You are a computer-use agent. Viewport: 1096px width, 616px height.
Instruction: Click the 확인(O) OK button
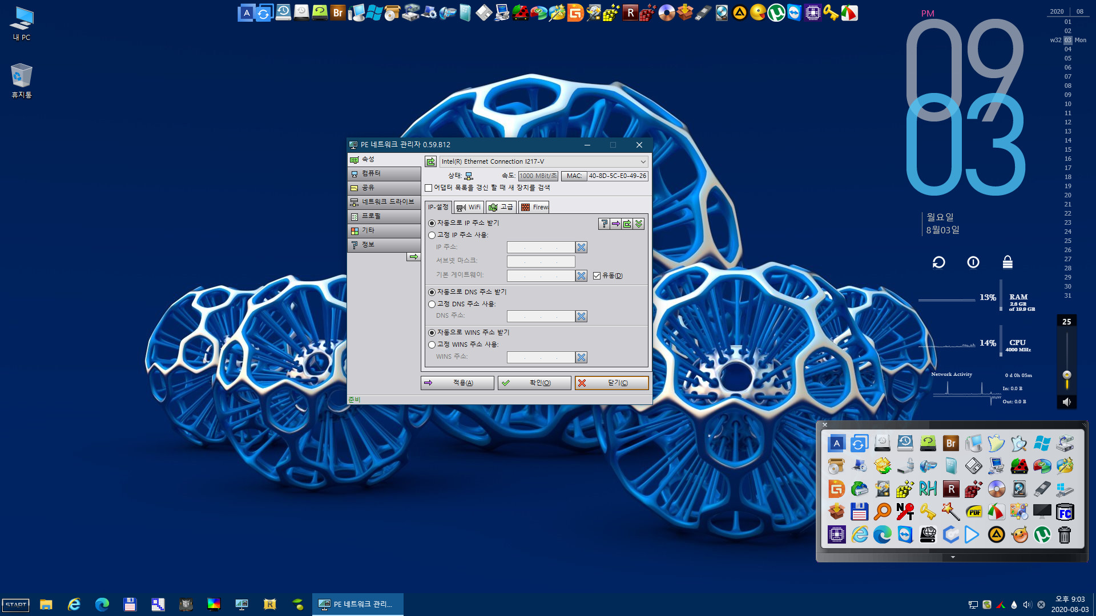(534, 383)
